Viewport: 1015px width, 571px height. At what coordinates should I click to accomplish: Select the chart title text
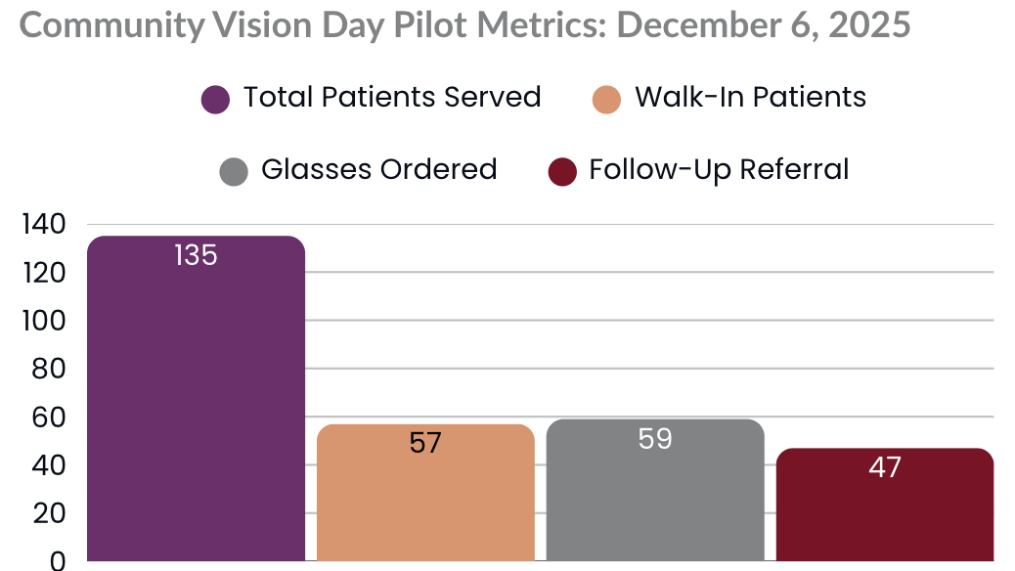[x=464, y=25]
